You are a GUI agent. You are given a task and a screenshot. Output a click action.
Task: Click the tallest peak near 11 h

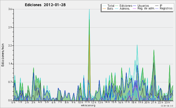(89, 9)
